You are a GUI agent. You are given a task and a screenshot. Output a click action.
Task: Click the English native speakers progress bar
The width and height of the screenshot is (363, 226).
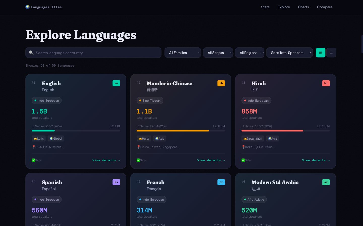tap(76, 131)
